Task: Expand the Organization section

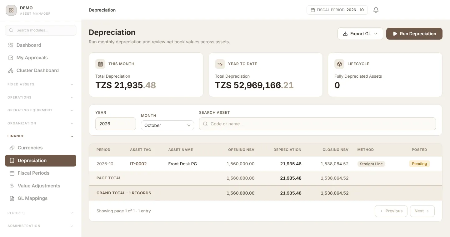Action: pyautogui.click(x=41, y=123)
